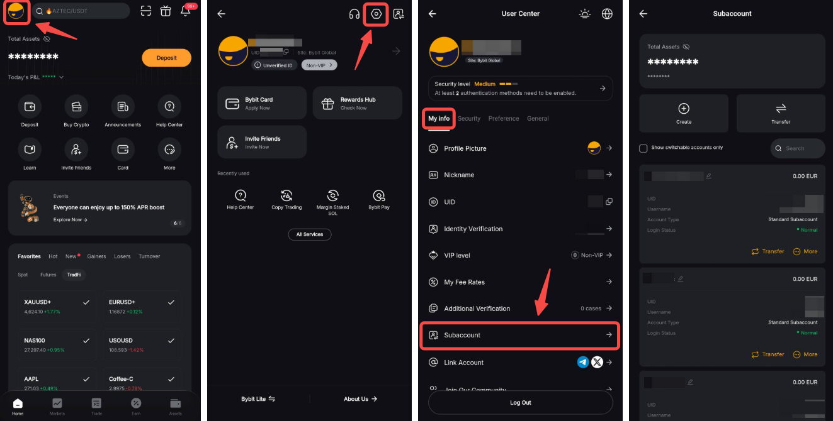
Task: Open the Subaccount row arrow
Action: (x=609, y=335)
